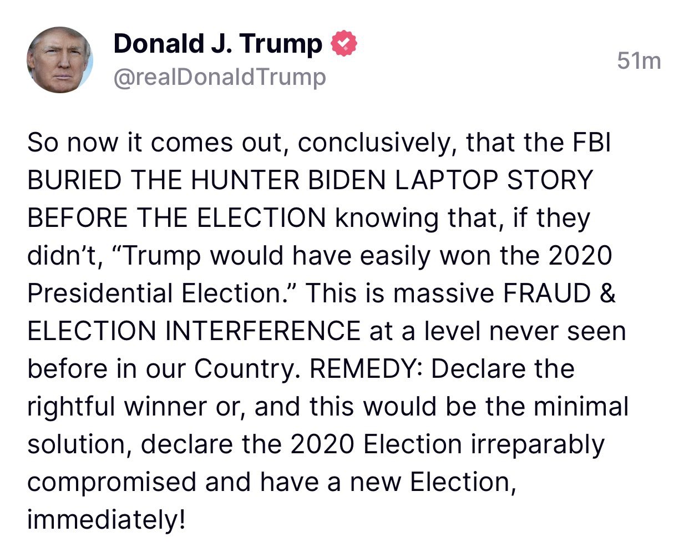Click the Donald J. Trump display name
Image resolution: width=689 pixels, height=547 pixels.
click(x=217, y=43)
